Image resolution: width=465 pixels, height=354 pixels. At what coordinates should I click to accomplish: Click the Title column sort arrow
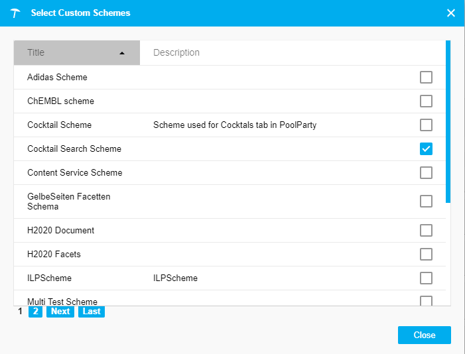tap(122, 53)
